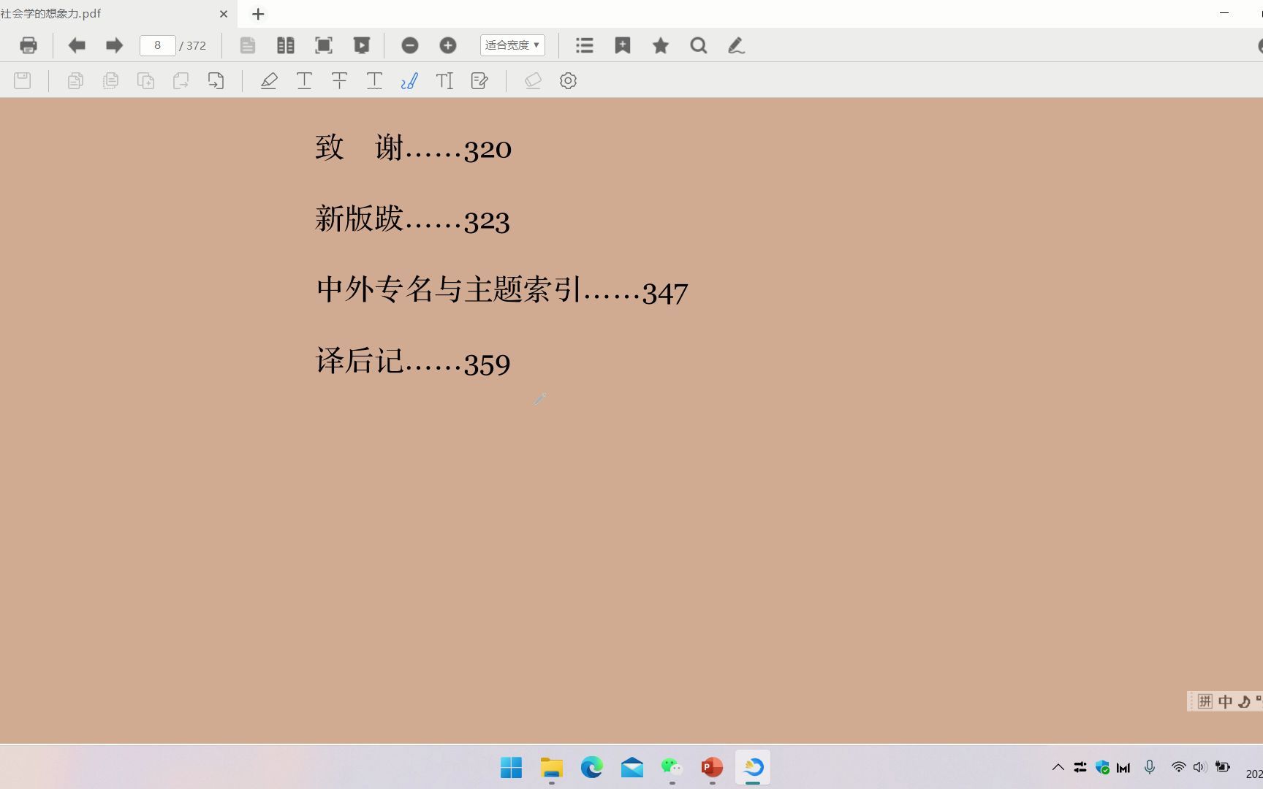Viewport: 1263px width, 789px height.
Task: Click the microphone tray icon
Action: (1150, 767)
